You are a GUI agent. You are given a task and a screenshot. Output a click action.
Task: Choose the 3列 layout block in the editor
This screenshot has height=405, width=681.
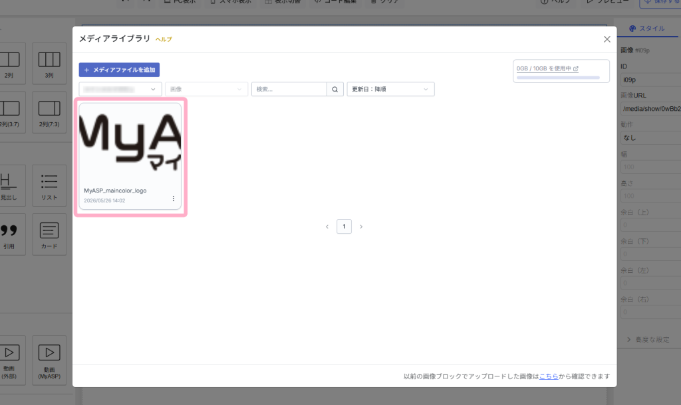click(49, 63)
